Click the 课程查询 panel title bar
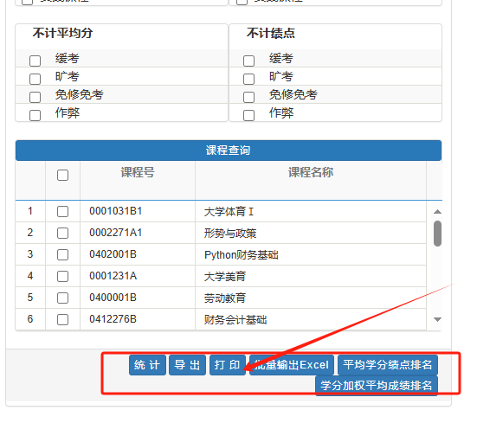This screenshot has width=477, height=423. pos(229,151)
